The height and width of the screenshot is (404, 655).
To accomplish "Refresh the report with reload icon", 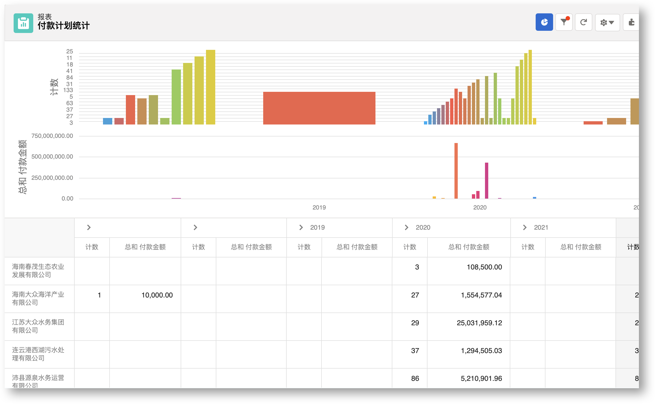I will (x=583, y=22).
